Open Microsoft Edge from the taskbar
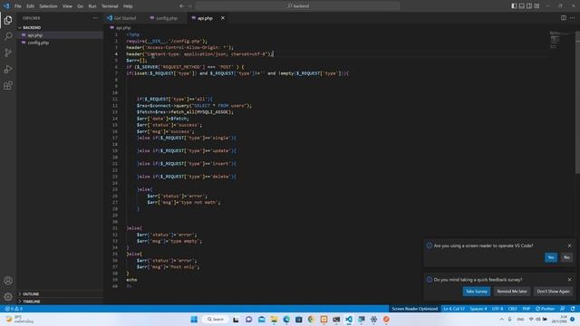 286,319
